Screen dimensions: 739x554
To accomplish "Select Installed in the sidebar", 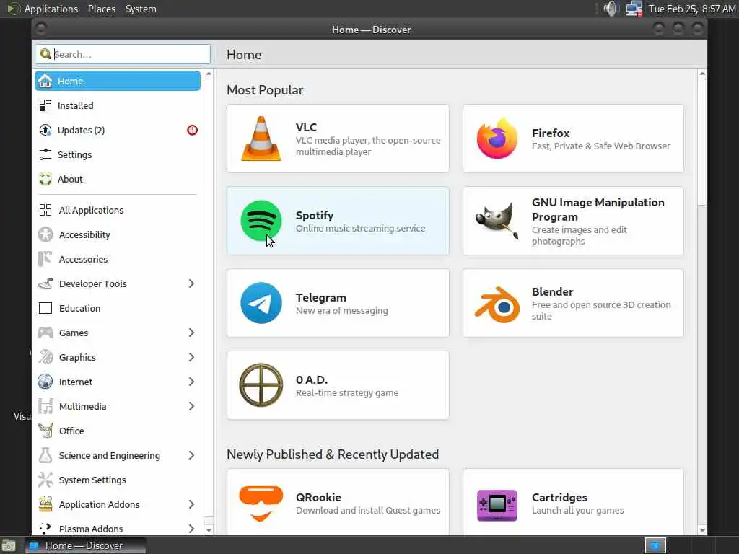I will point(118,105).
